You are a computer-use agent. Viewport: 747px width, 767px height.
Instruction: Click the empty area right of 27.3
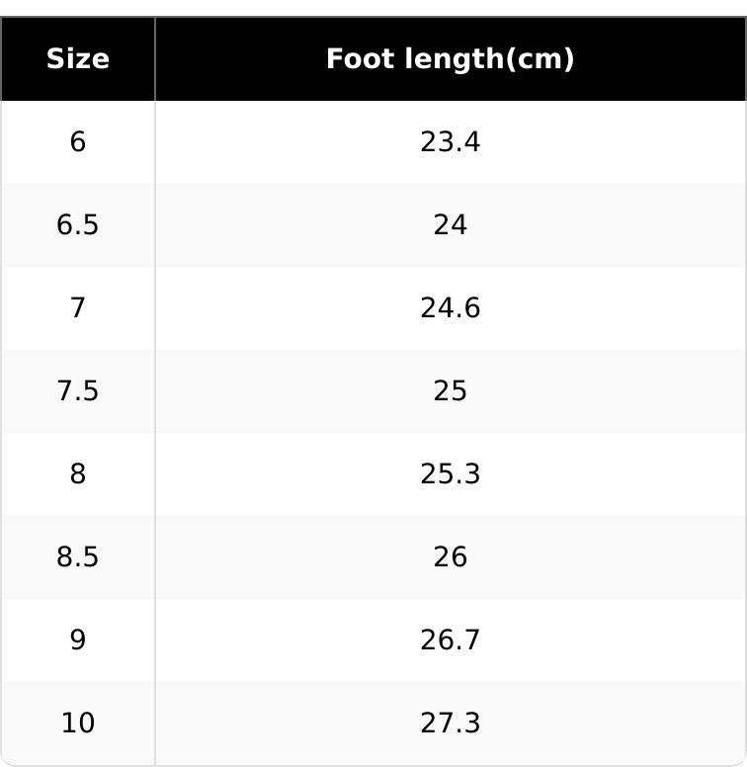(x=632, y=724)
